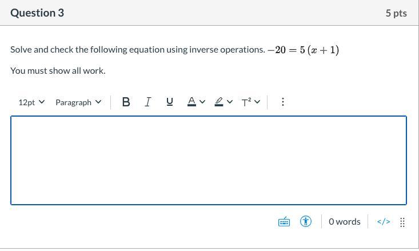Click inside the answer text area
The width and height of the screenshot is (419, 251).
coord(209,160)
